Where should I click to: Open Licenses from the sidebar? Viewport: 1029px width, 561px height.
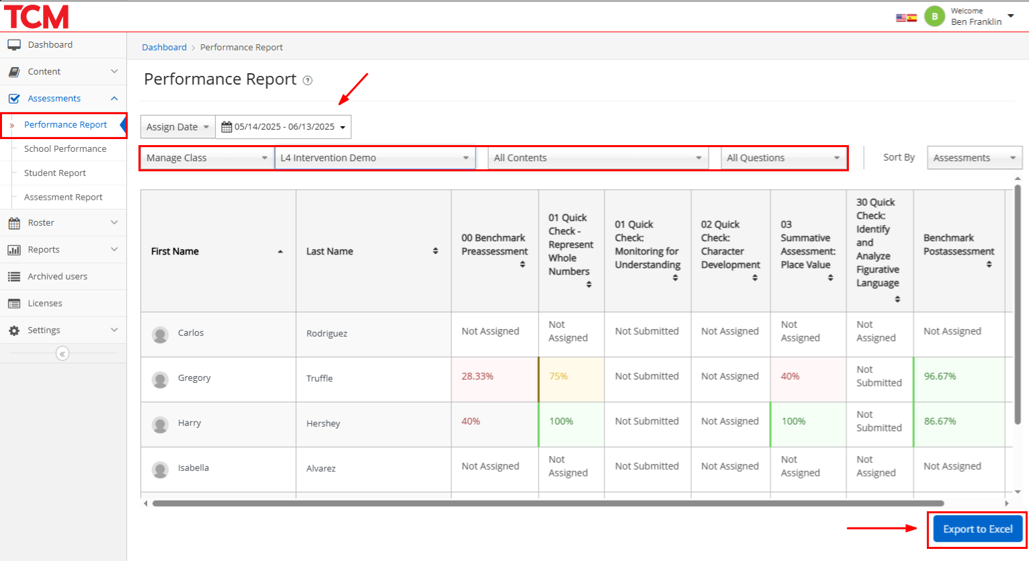coord(44,304)
